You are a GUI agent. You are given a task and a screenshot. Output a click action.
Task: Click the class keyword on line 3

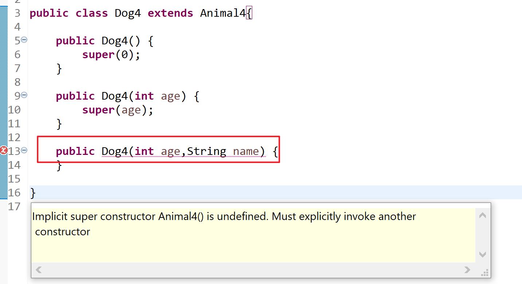[91, 13]
